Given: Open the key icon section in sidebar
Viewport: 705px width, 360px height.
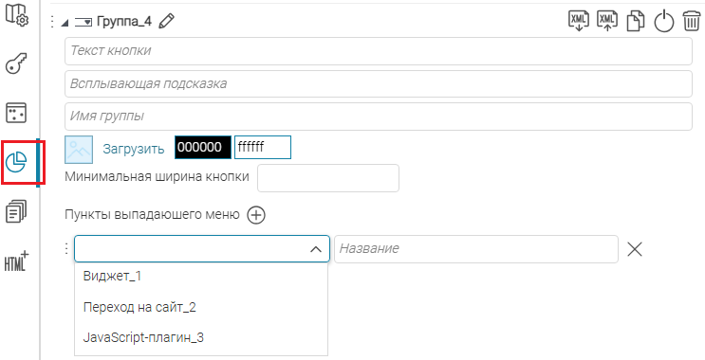Looking at the screenshot, I should click(x=16, y=63).
